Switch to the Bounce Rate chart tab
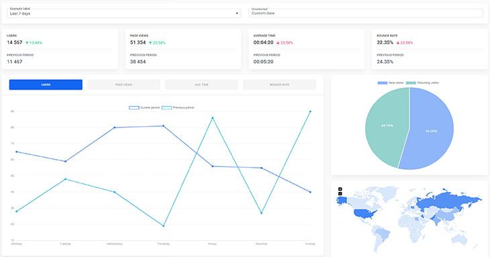490x257 pixels. point(279,85)
